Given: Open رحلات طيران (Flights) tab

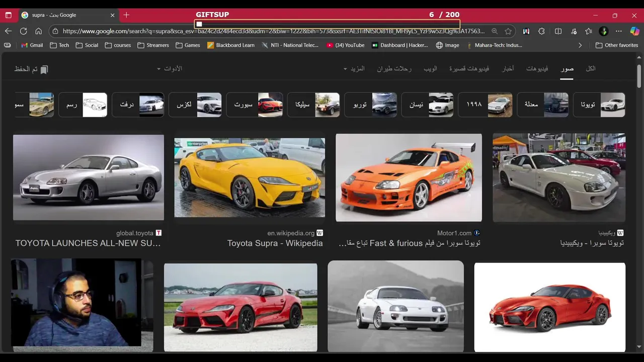Looking at the screenshot, I should [394, 68].
